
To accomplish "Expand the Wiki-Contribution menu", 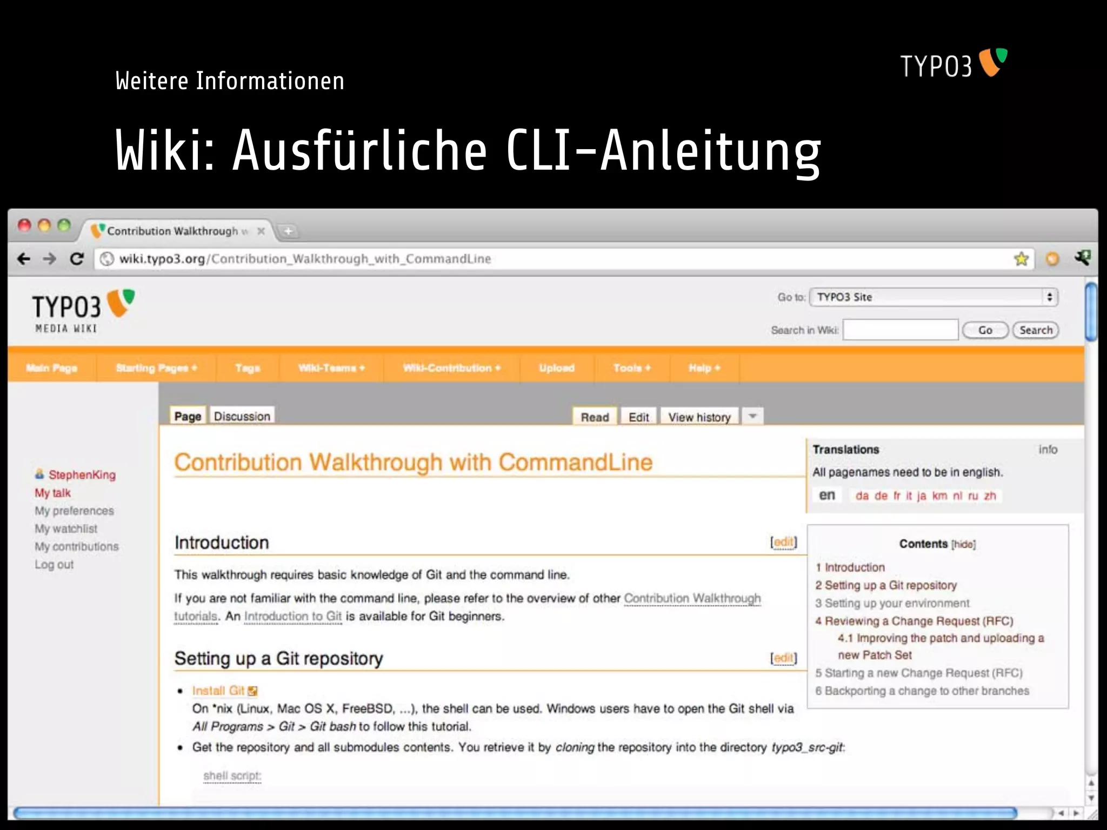I will 452,368.
